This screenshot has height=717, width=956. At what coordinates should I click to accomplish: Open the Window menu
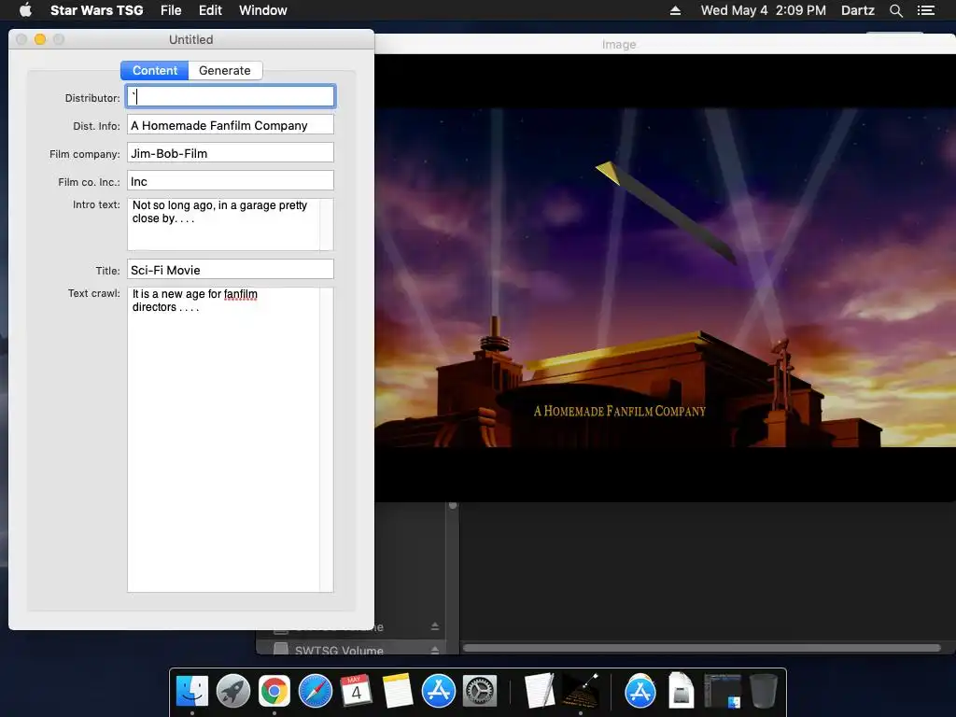[262, 10]
